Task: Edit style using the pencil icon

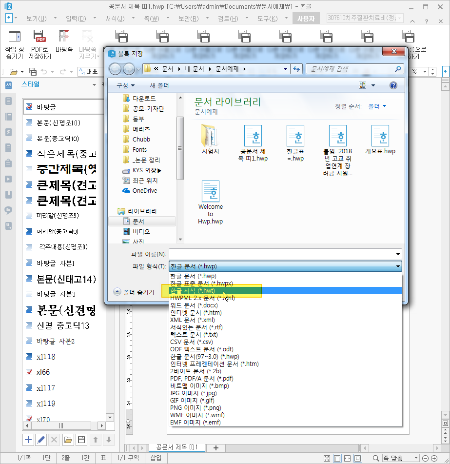Action: [41, 440]
